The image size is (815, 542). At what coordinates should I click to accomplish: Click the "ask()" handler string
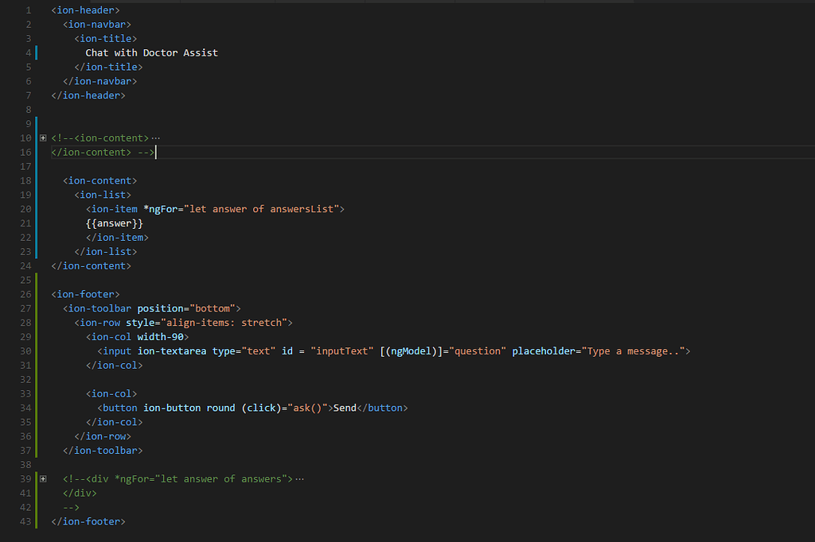pyautogui.click(x=308, y=408)
